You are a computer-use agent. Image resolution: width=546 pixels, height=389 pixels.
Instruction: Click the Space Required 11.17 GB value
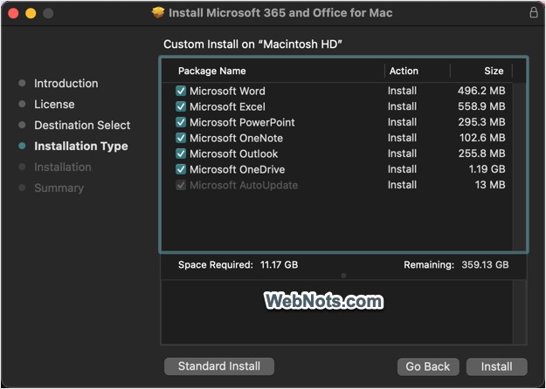pos(279,265)
